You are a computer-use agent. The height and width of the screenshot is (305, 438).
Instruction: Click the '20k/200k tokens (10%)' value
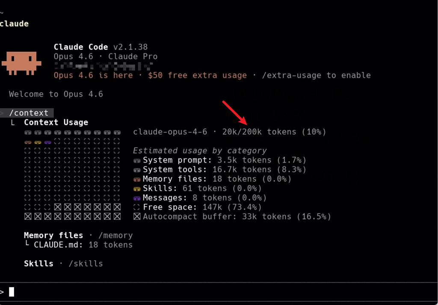(x=274, y=132)
